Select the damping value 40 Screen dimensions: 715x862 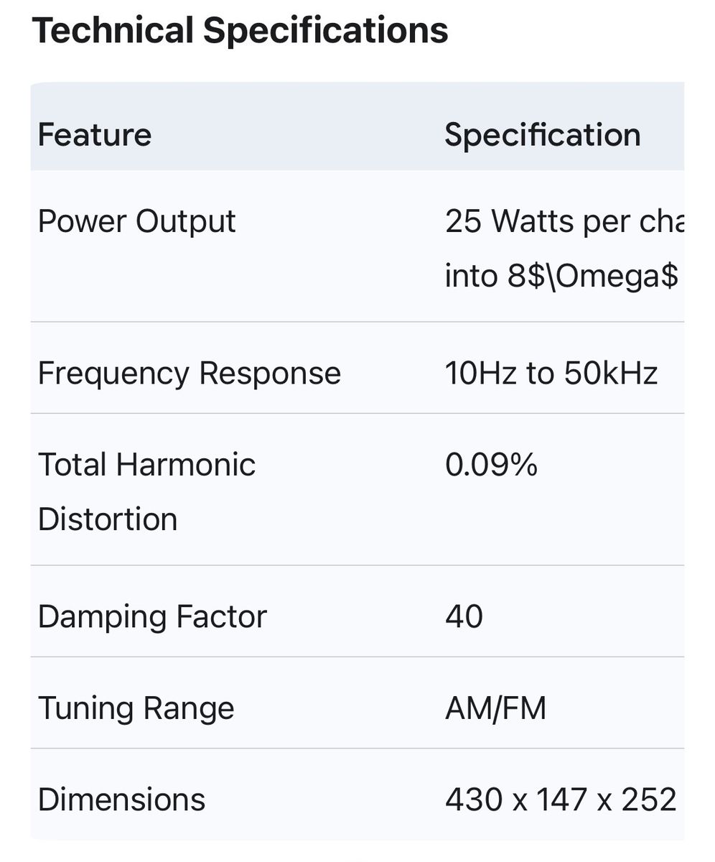tap(464, 617)
